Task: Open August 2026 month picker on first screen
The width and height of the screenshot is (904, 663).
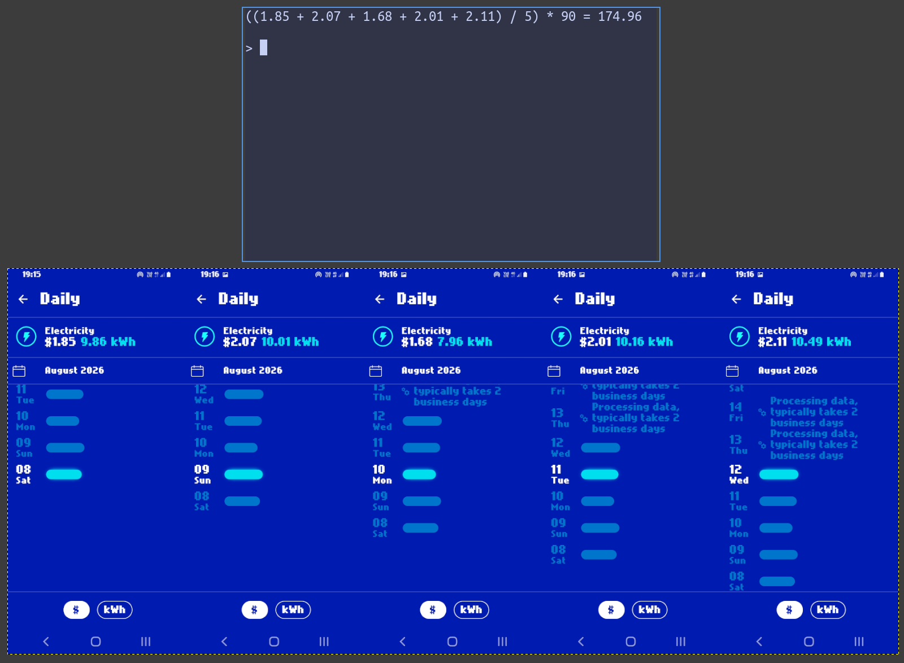Action: [x=74, y=370]
